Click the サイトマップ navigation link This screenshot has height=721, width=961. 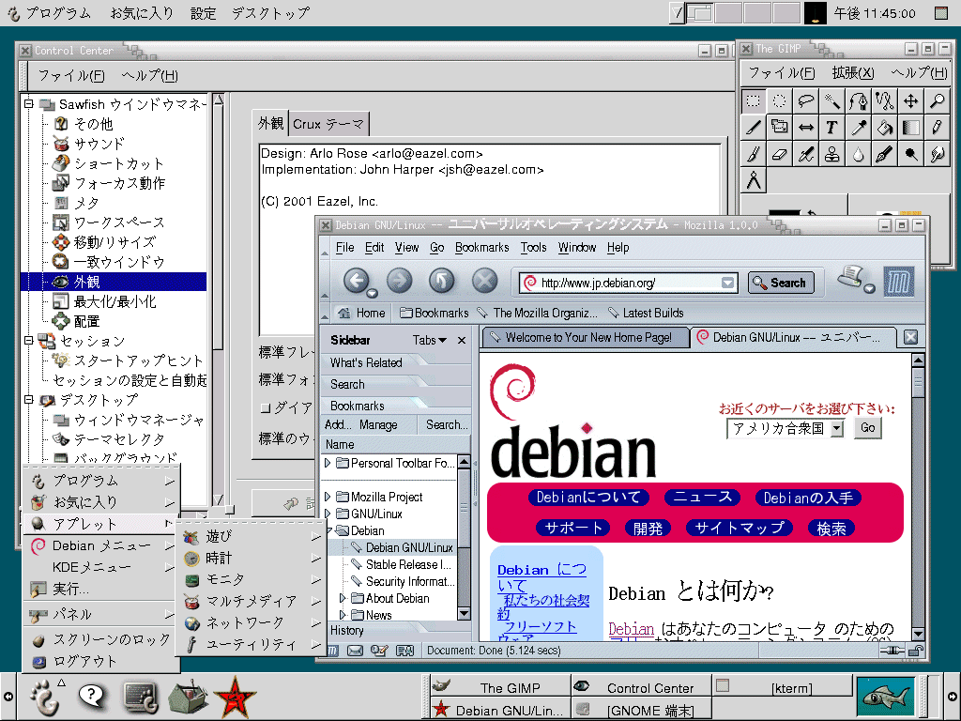tap(740, 528)
